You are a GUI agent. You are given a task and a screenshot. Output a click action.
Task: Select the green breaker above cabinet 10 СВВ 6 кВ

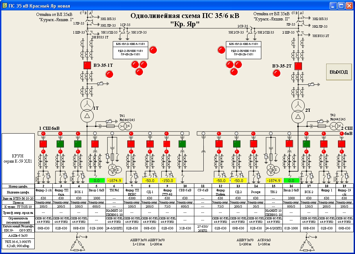pyautogui.click(x=182, y=144)
